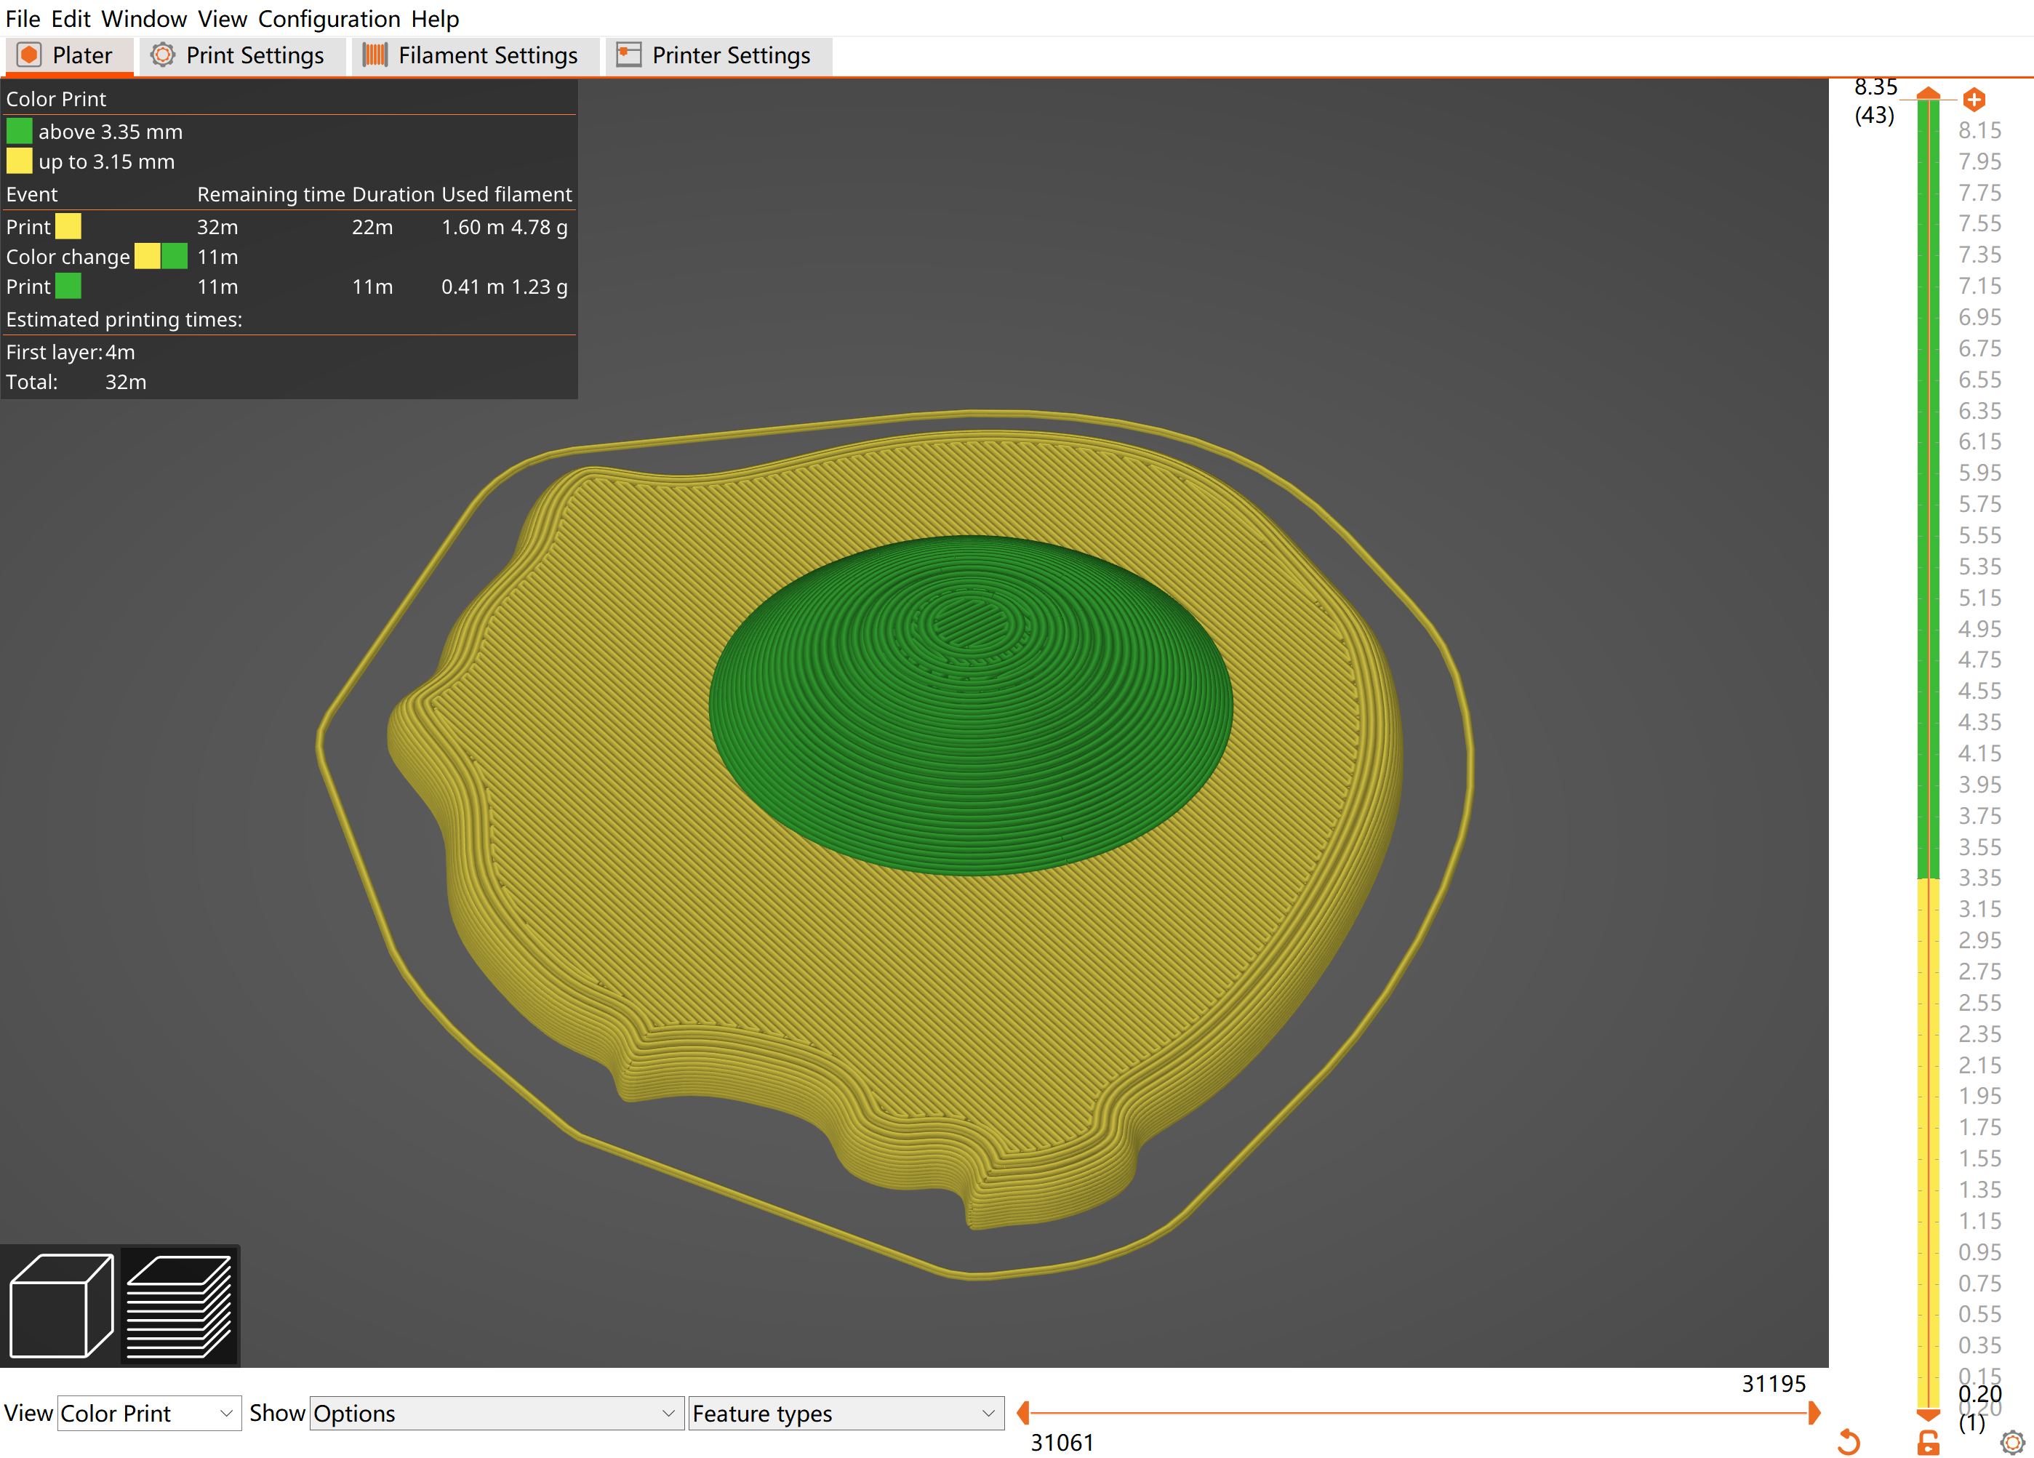Click the Plater tab's orange cube icon

(30, 55)
